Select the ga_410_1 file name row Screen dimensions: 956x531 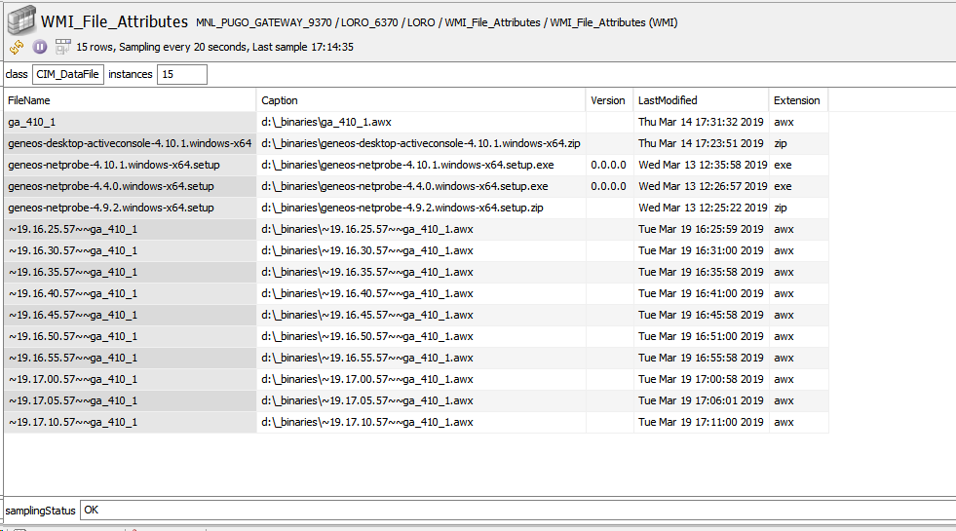[x=130, y=122]
